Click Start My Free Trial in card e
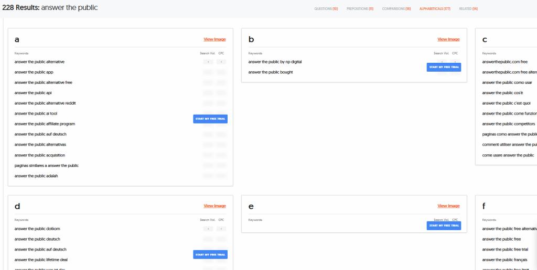Image resolution: width=537 pixels, height=270 pixels. pos(444,226)
